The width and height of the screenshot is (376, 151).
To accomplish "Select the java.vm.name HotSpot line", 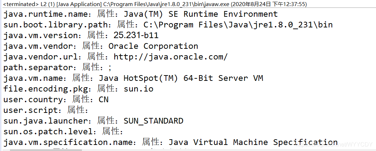I will point(133,78).
